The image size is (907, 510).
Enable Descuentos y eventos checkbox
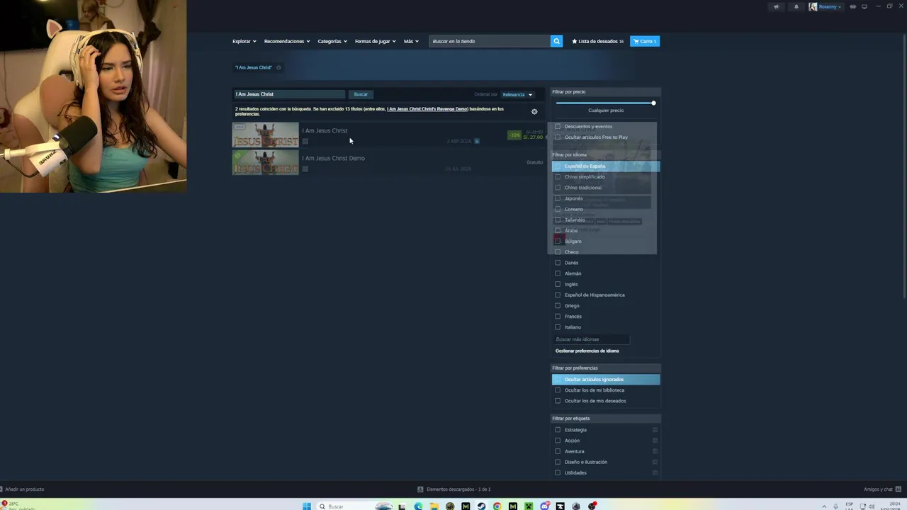(558, 126)
